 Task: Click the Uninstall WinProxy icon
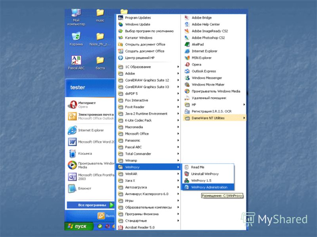[187, 174]
